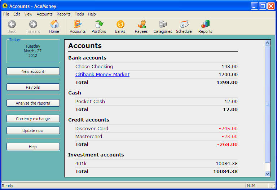Click the NUM status bar indicator
Screen dimensions: 277x190
[x=251, y=186]
